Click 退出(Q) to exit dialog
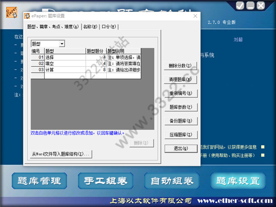Image resolution: width=276 pixels, height=207 pixels. [x=181, y=149]
